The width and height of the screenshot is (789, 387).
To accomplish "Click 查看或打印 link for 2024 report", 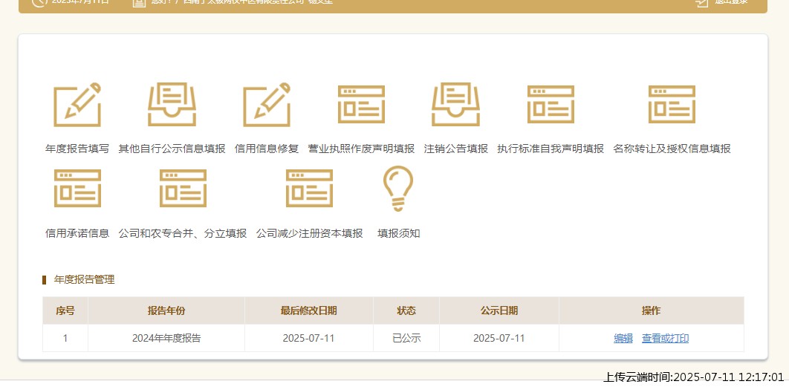I will tap(665, 338).
